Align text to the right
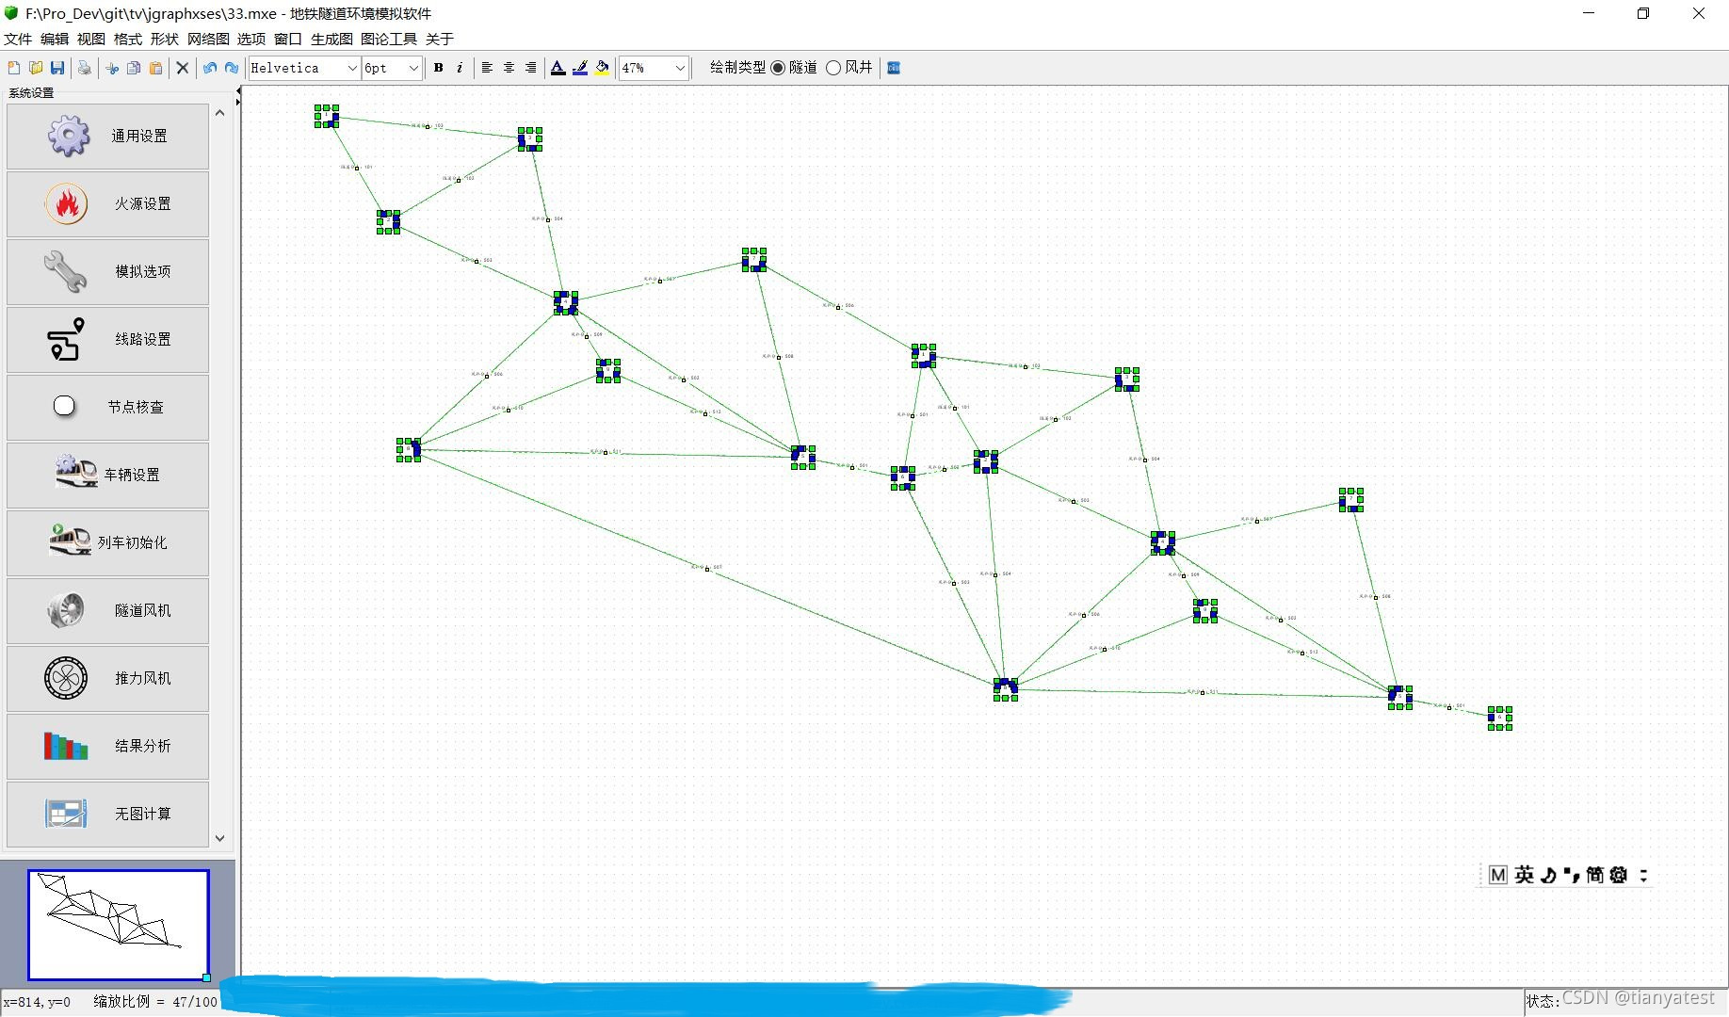The width and height of the screenshot is (1729, 1017). [531, 68]
